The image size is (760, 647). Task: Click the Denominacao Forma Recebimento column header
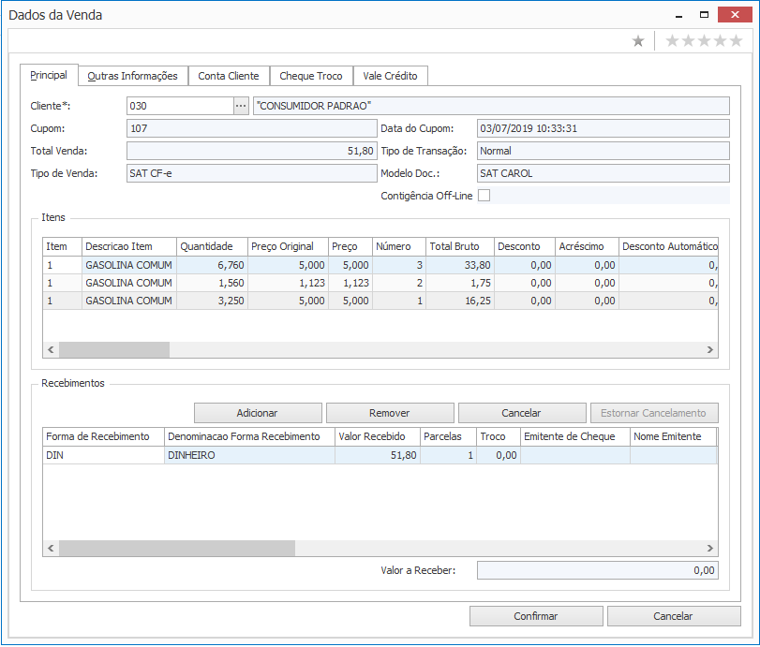[249, 437]
